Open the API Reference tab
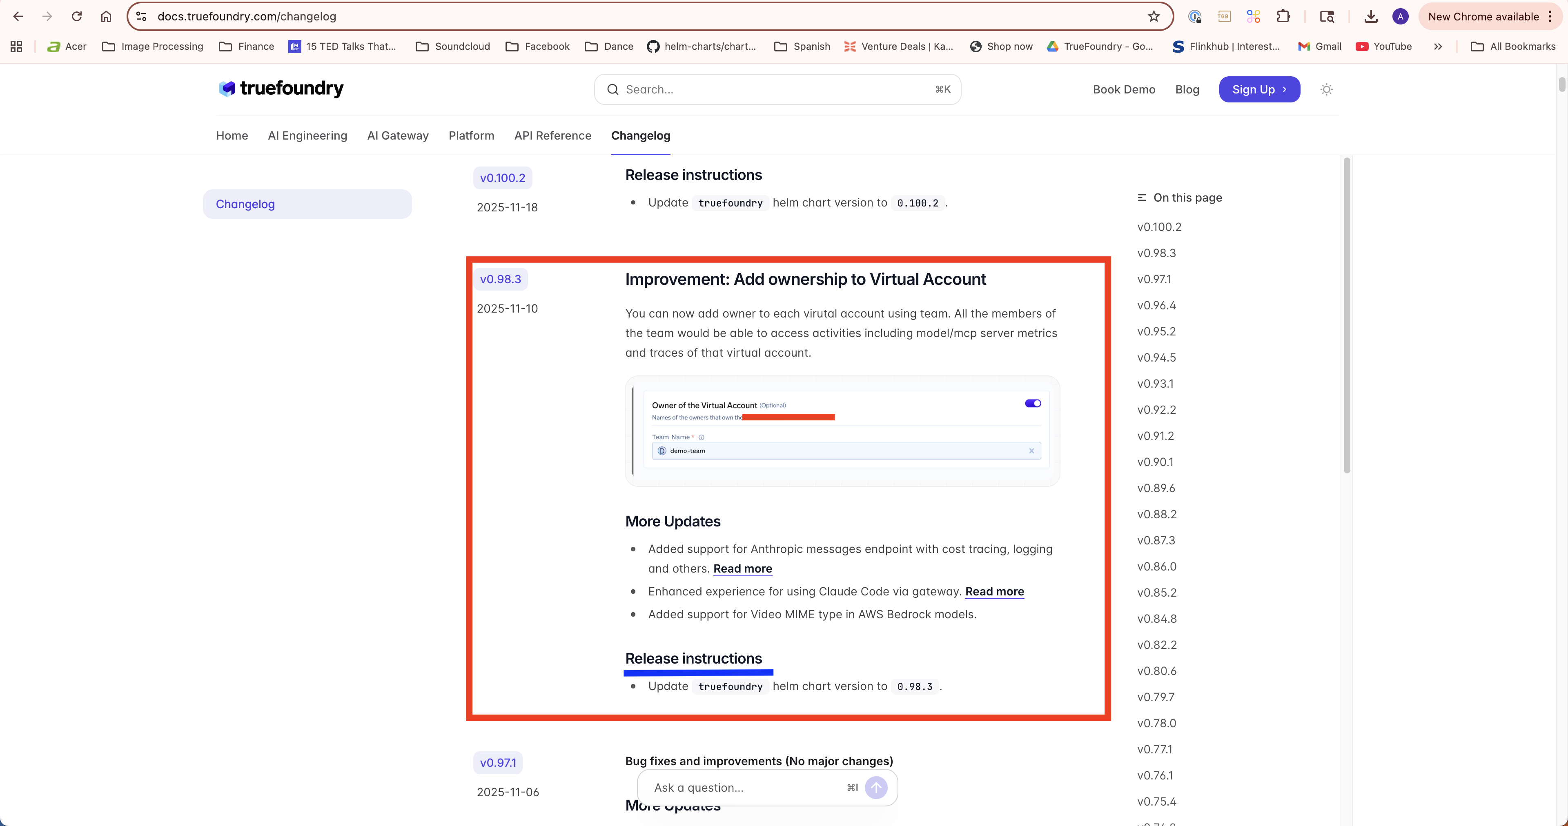This screenshot has height=826, width=1568. [552, 135]
